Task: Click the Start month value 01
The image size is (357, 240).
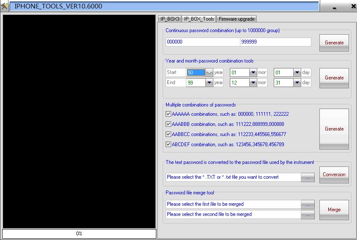Action: click(240, 73)
